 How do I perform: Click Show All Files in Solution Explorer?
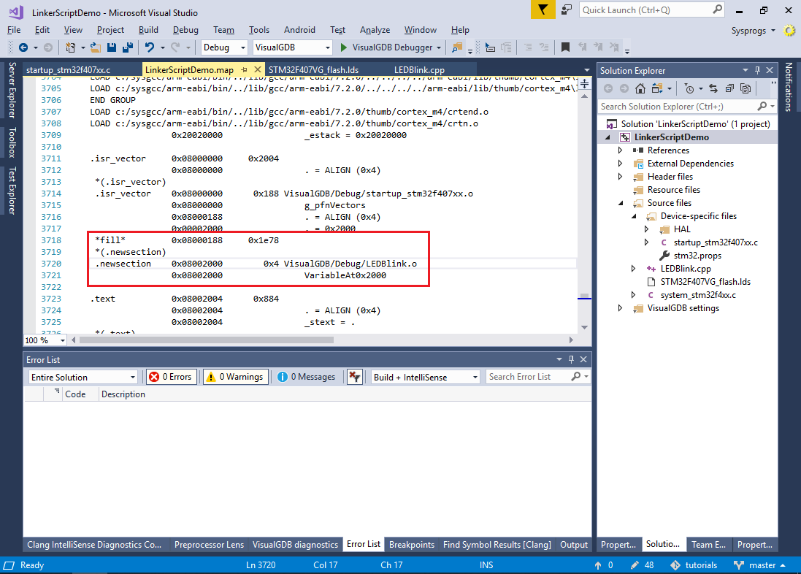pos(746,88)
